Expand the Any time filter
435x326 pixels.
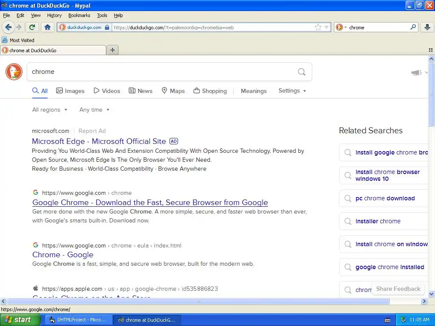coord(94,110)
